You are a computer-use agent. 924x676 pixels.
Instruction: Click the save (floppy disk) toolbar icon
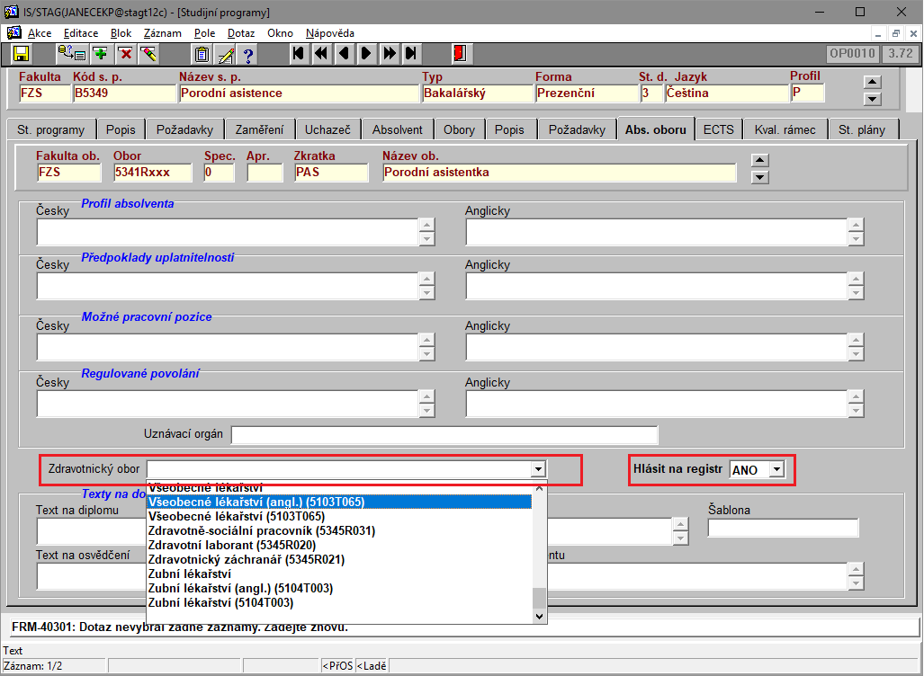tap(22, 54)
